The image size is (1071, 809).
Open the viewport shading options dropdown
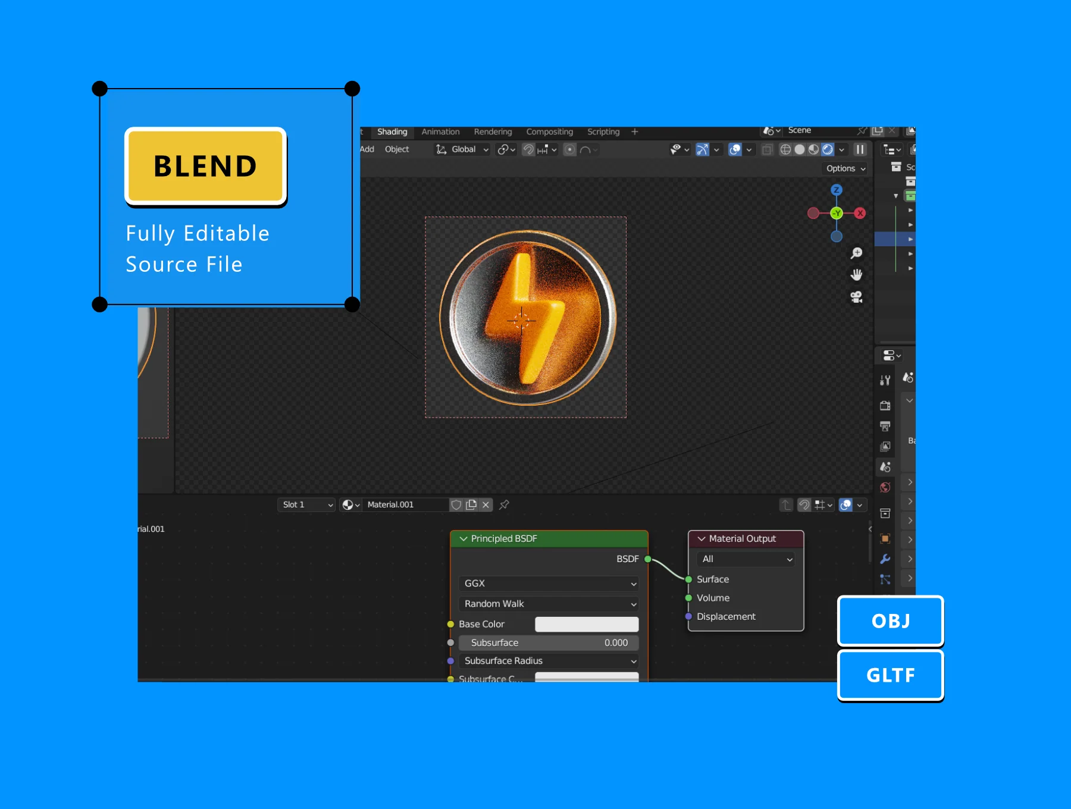pyautogui.click(x=842, y=149)
